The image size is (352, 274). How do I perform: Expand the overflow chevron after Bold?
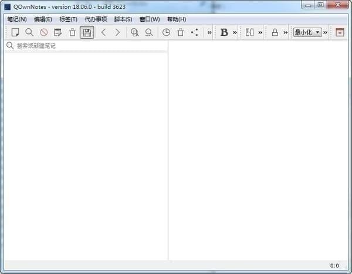pyautogui.click(x=235, y=32)
